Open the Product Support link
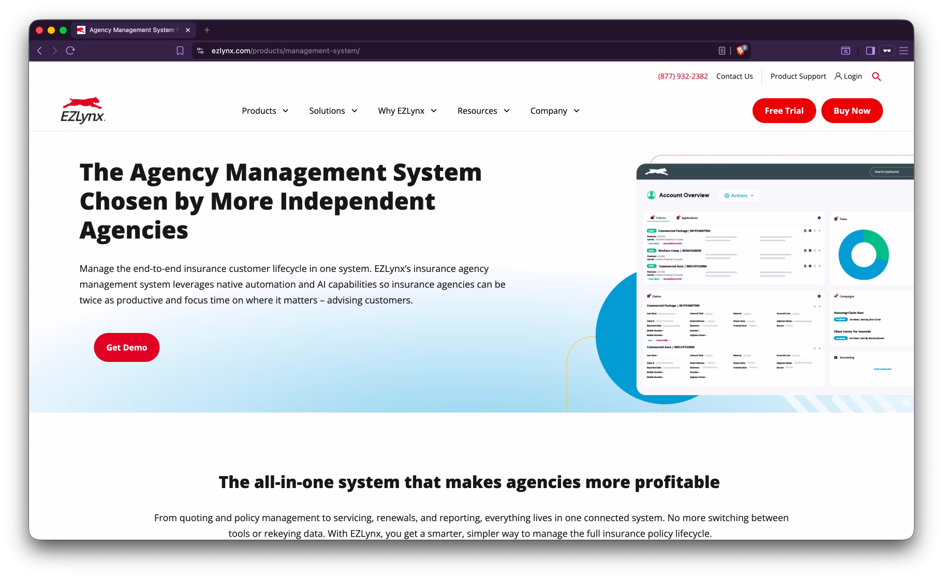Viewport: 943px width, 578px height. tap(798, 76)
